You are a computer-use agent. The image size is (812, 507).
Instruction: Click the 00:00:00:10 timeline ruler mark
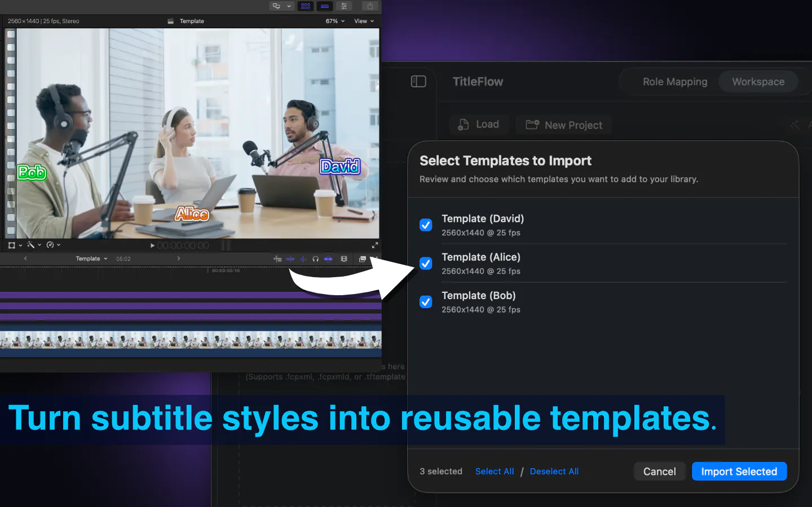226,271
